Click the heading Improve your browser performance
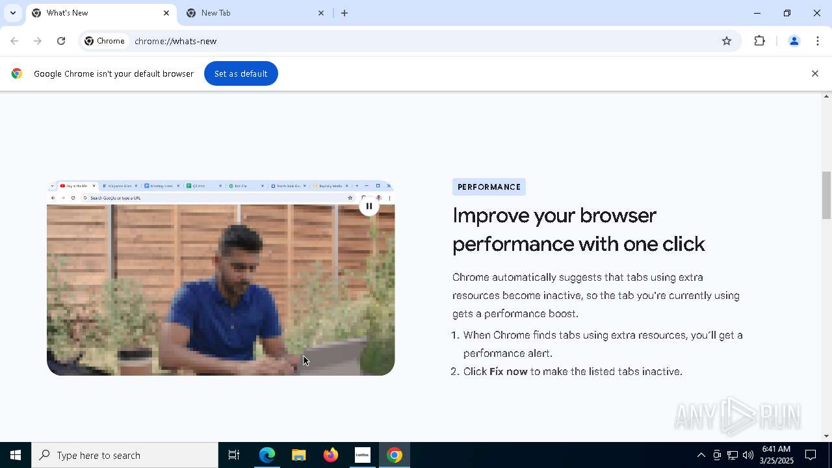This screenshot has height=468, width=832. point(578,229)
